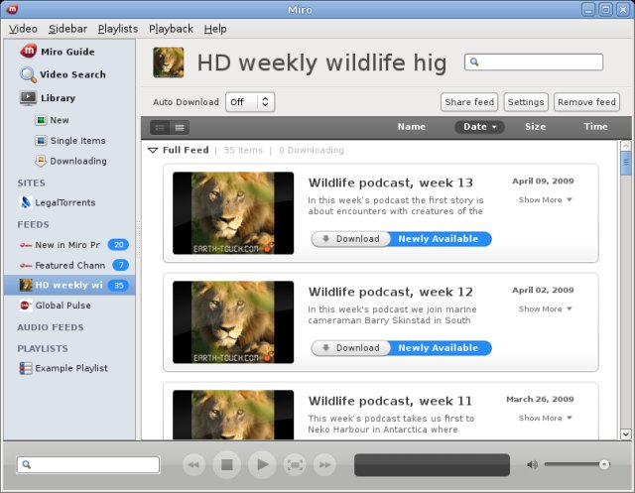The width and height of the screenshot is (635, 493).
Task: Open the Playlists menu
Action: pos(118,29)
